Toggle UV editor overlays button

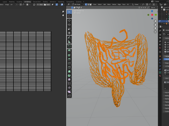(x=62, y=5)
